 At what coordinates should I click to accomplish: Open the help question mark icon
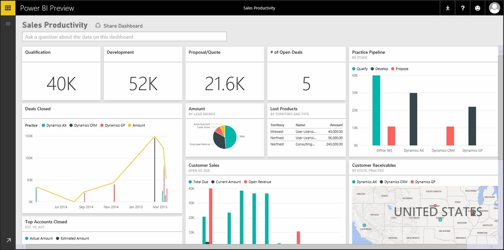463,8
